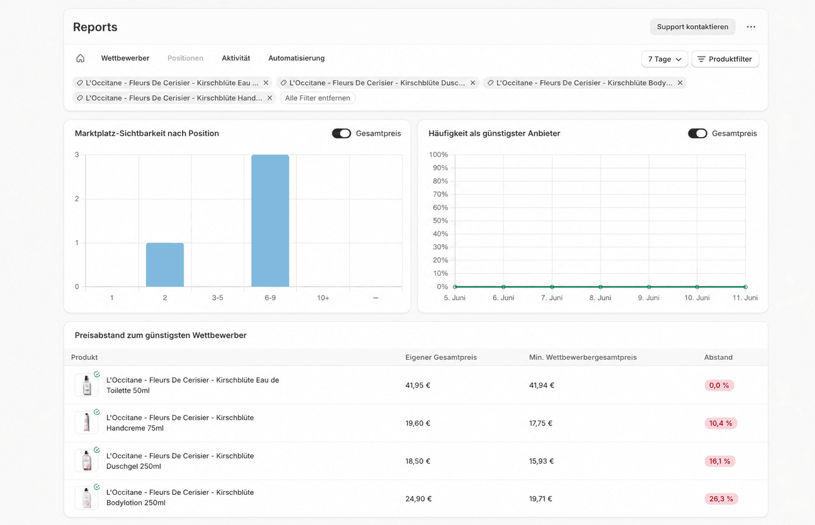The image size is (815, 525).
Task: Click the competitor price 17,75 €
Action: pos(541,423)
